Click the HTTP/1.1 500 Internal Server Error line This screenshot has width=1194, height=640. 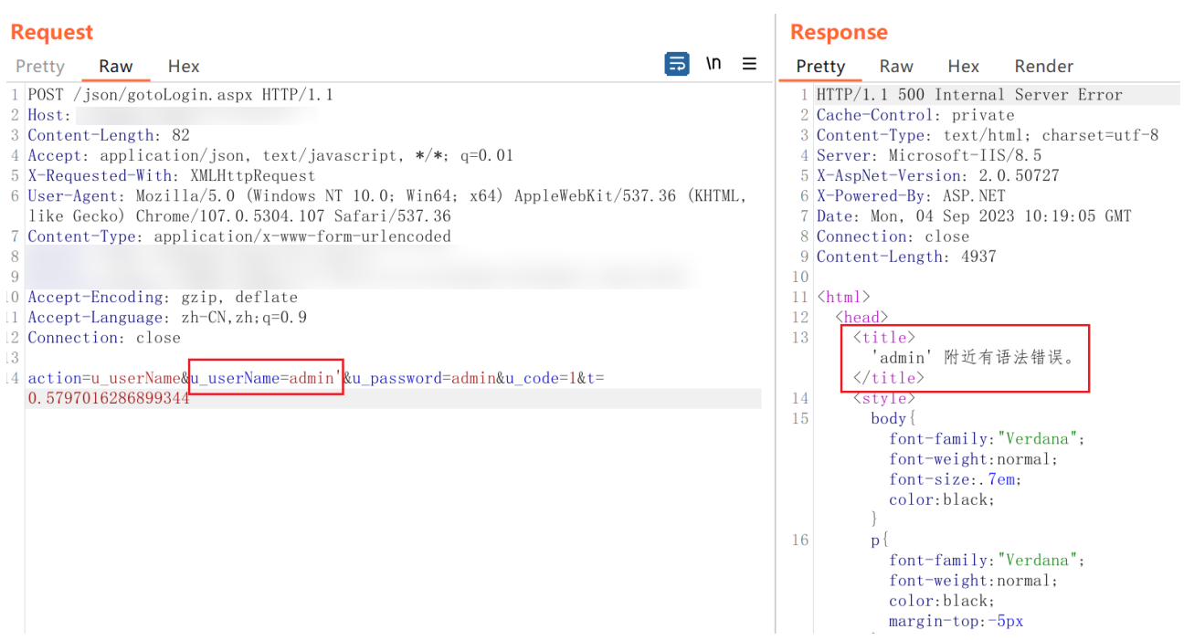coord(968,95)
